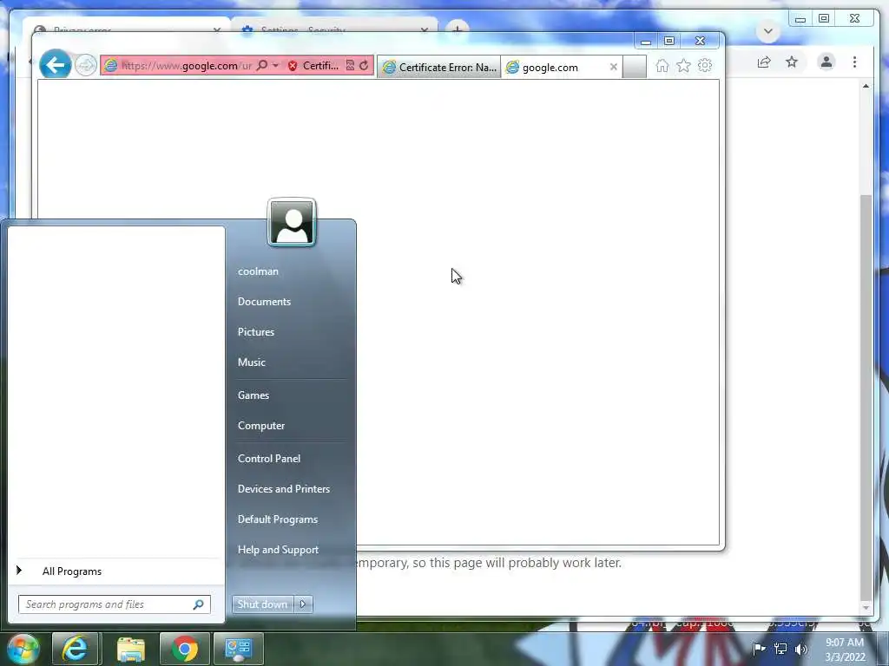Minimize the Internet Explorer window

tap(645, 42)
